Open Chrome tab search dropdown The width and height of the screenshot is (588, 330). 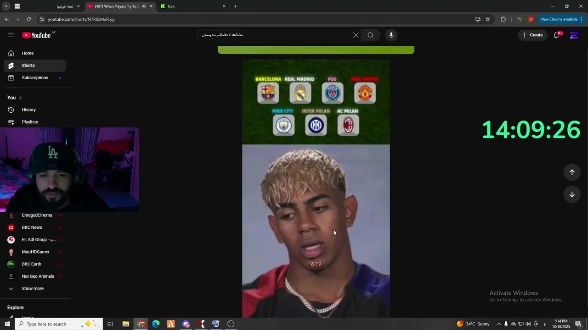(6, 6)
